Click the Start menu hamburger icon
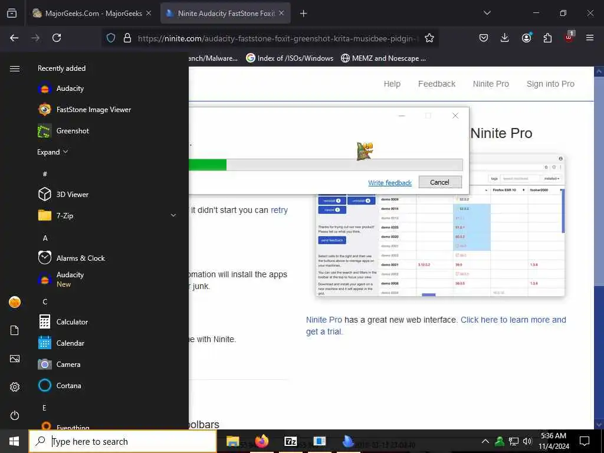Screen dimensions: 604x453 click(x=15, y=68)
